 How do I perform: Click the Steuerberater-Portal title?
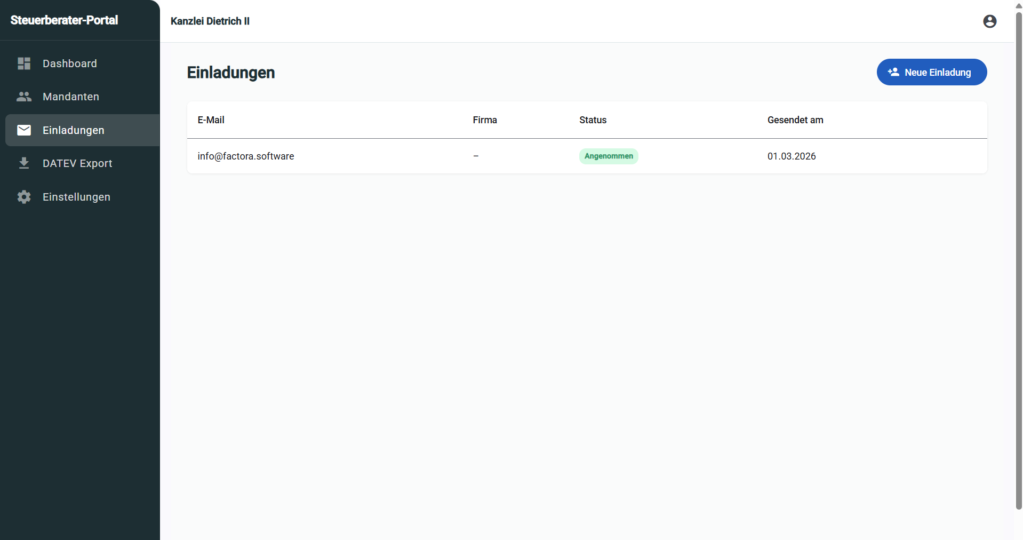pyautogui.click(x=64, y=20)
